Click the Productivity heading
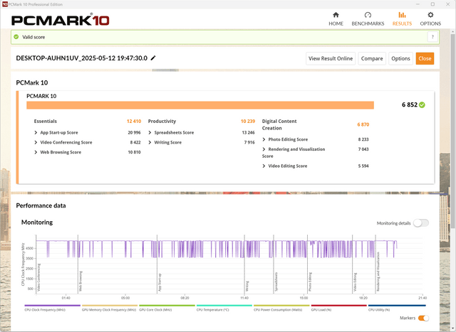This screenshot has height=332, width=456. pyautogui.click(x=162, y=122)
